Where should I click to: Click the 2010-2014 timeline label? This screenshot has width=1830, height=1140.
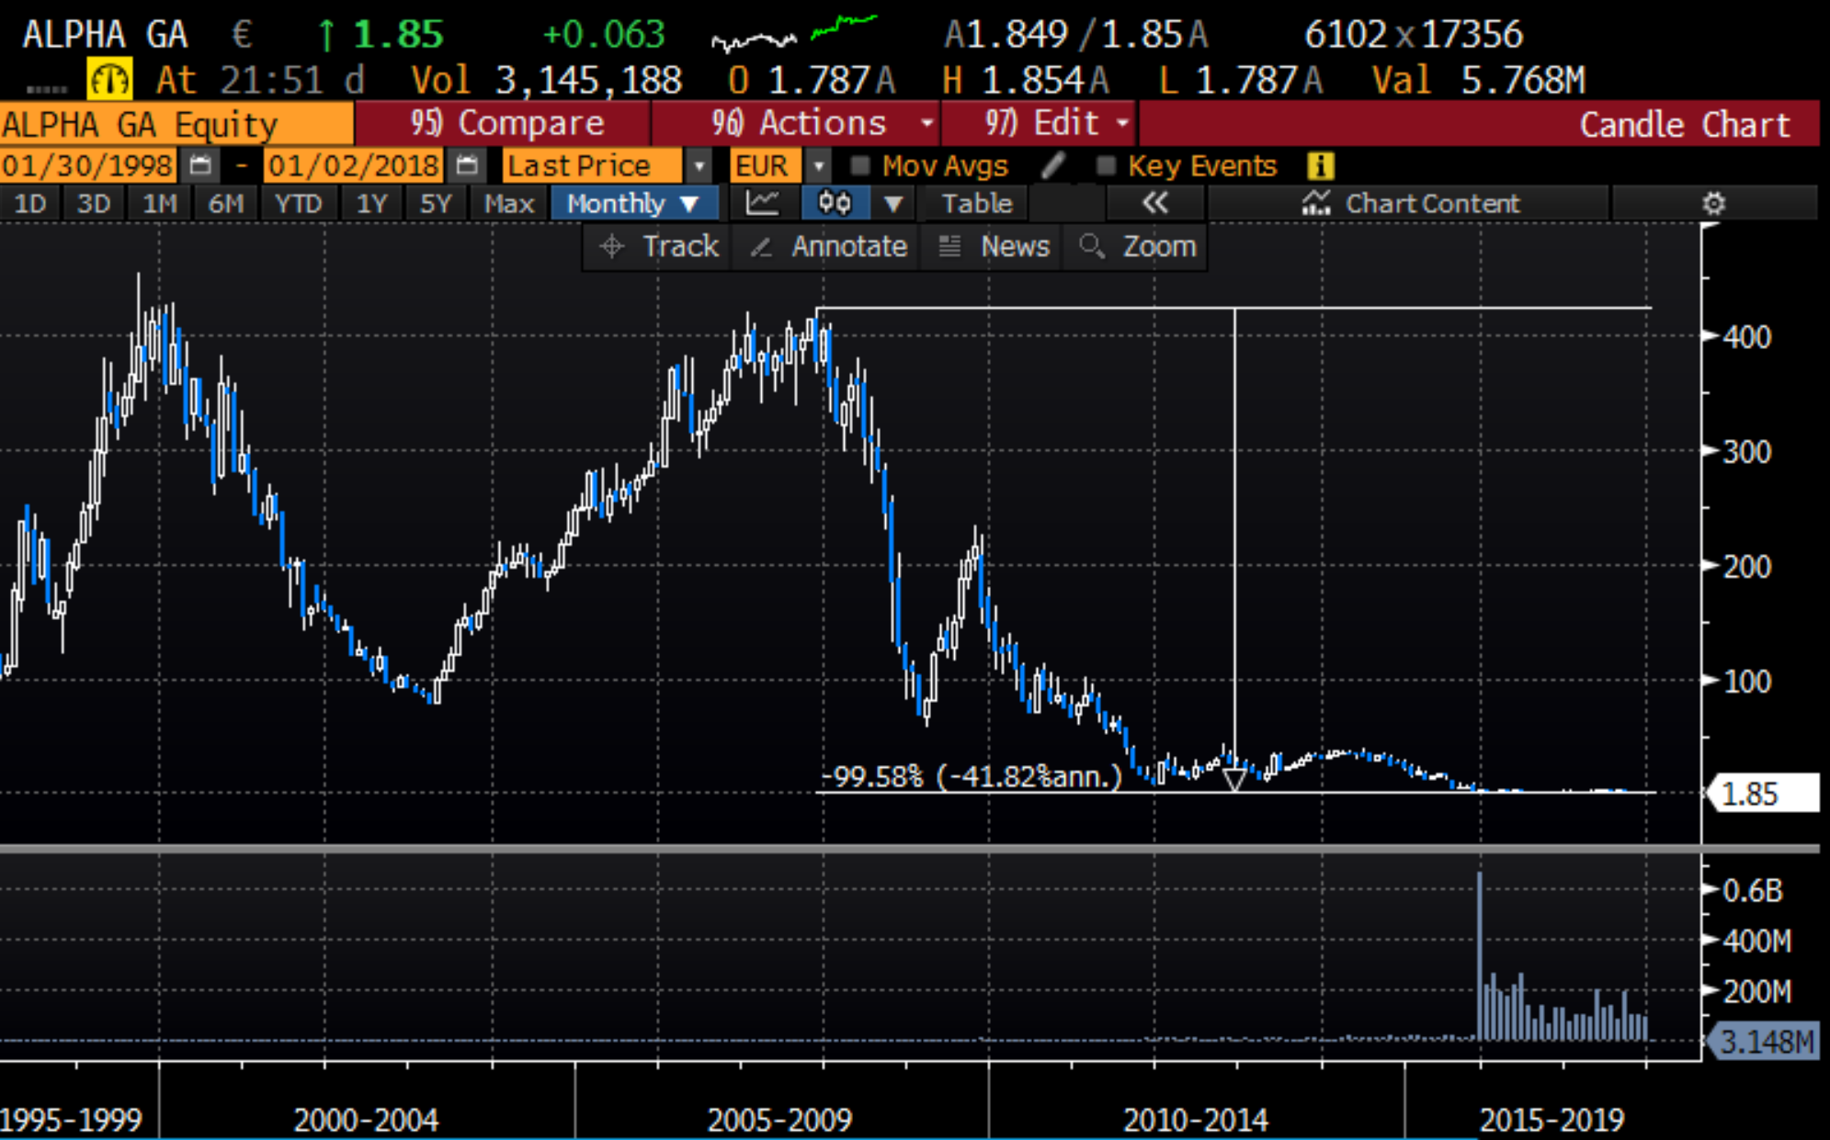[x=1196, y=1120]
